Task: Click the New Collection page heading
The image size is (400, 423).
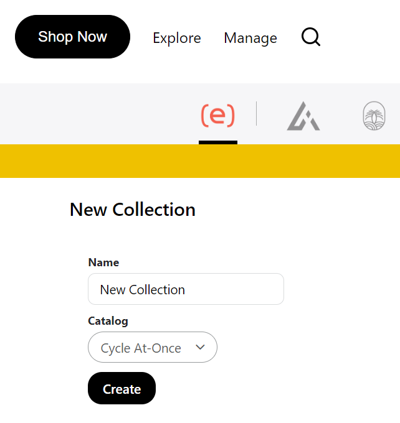Action: [133, 210]
